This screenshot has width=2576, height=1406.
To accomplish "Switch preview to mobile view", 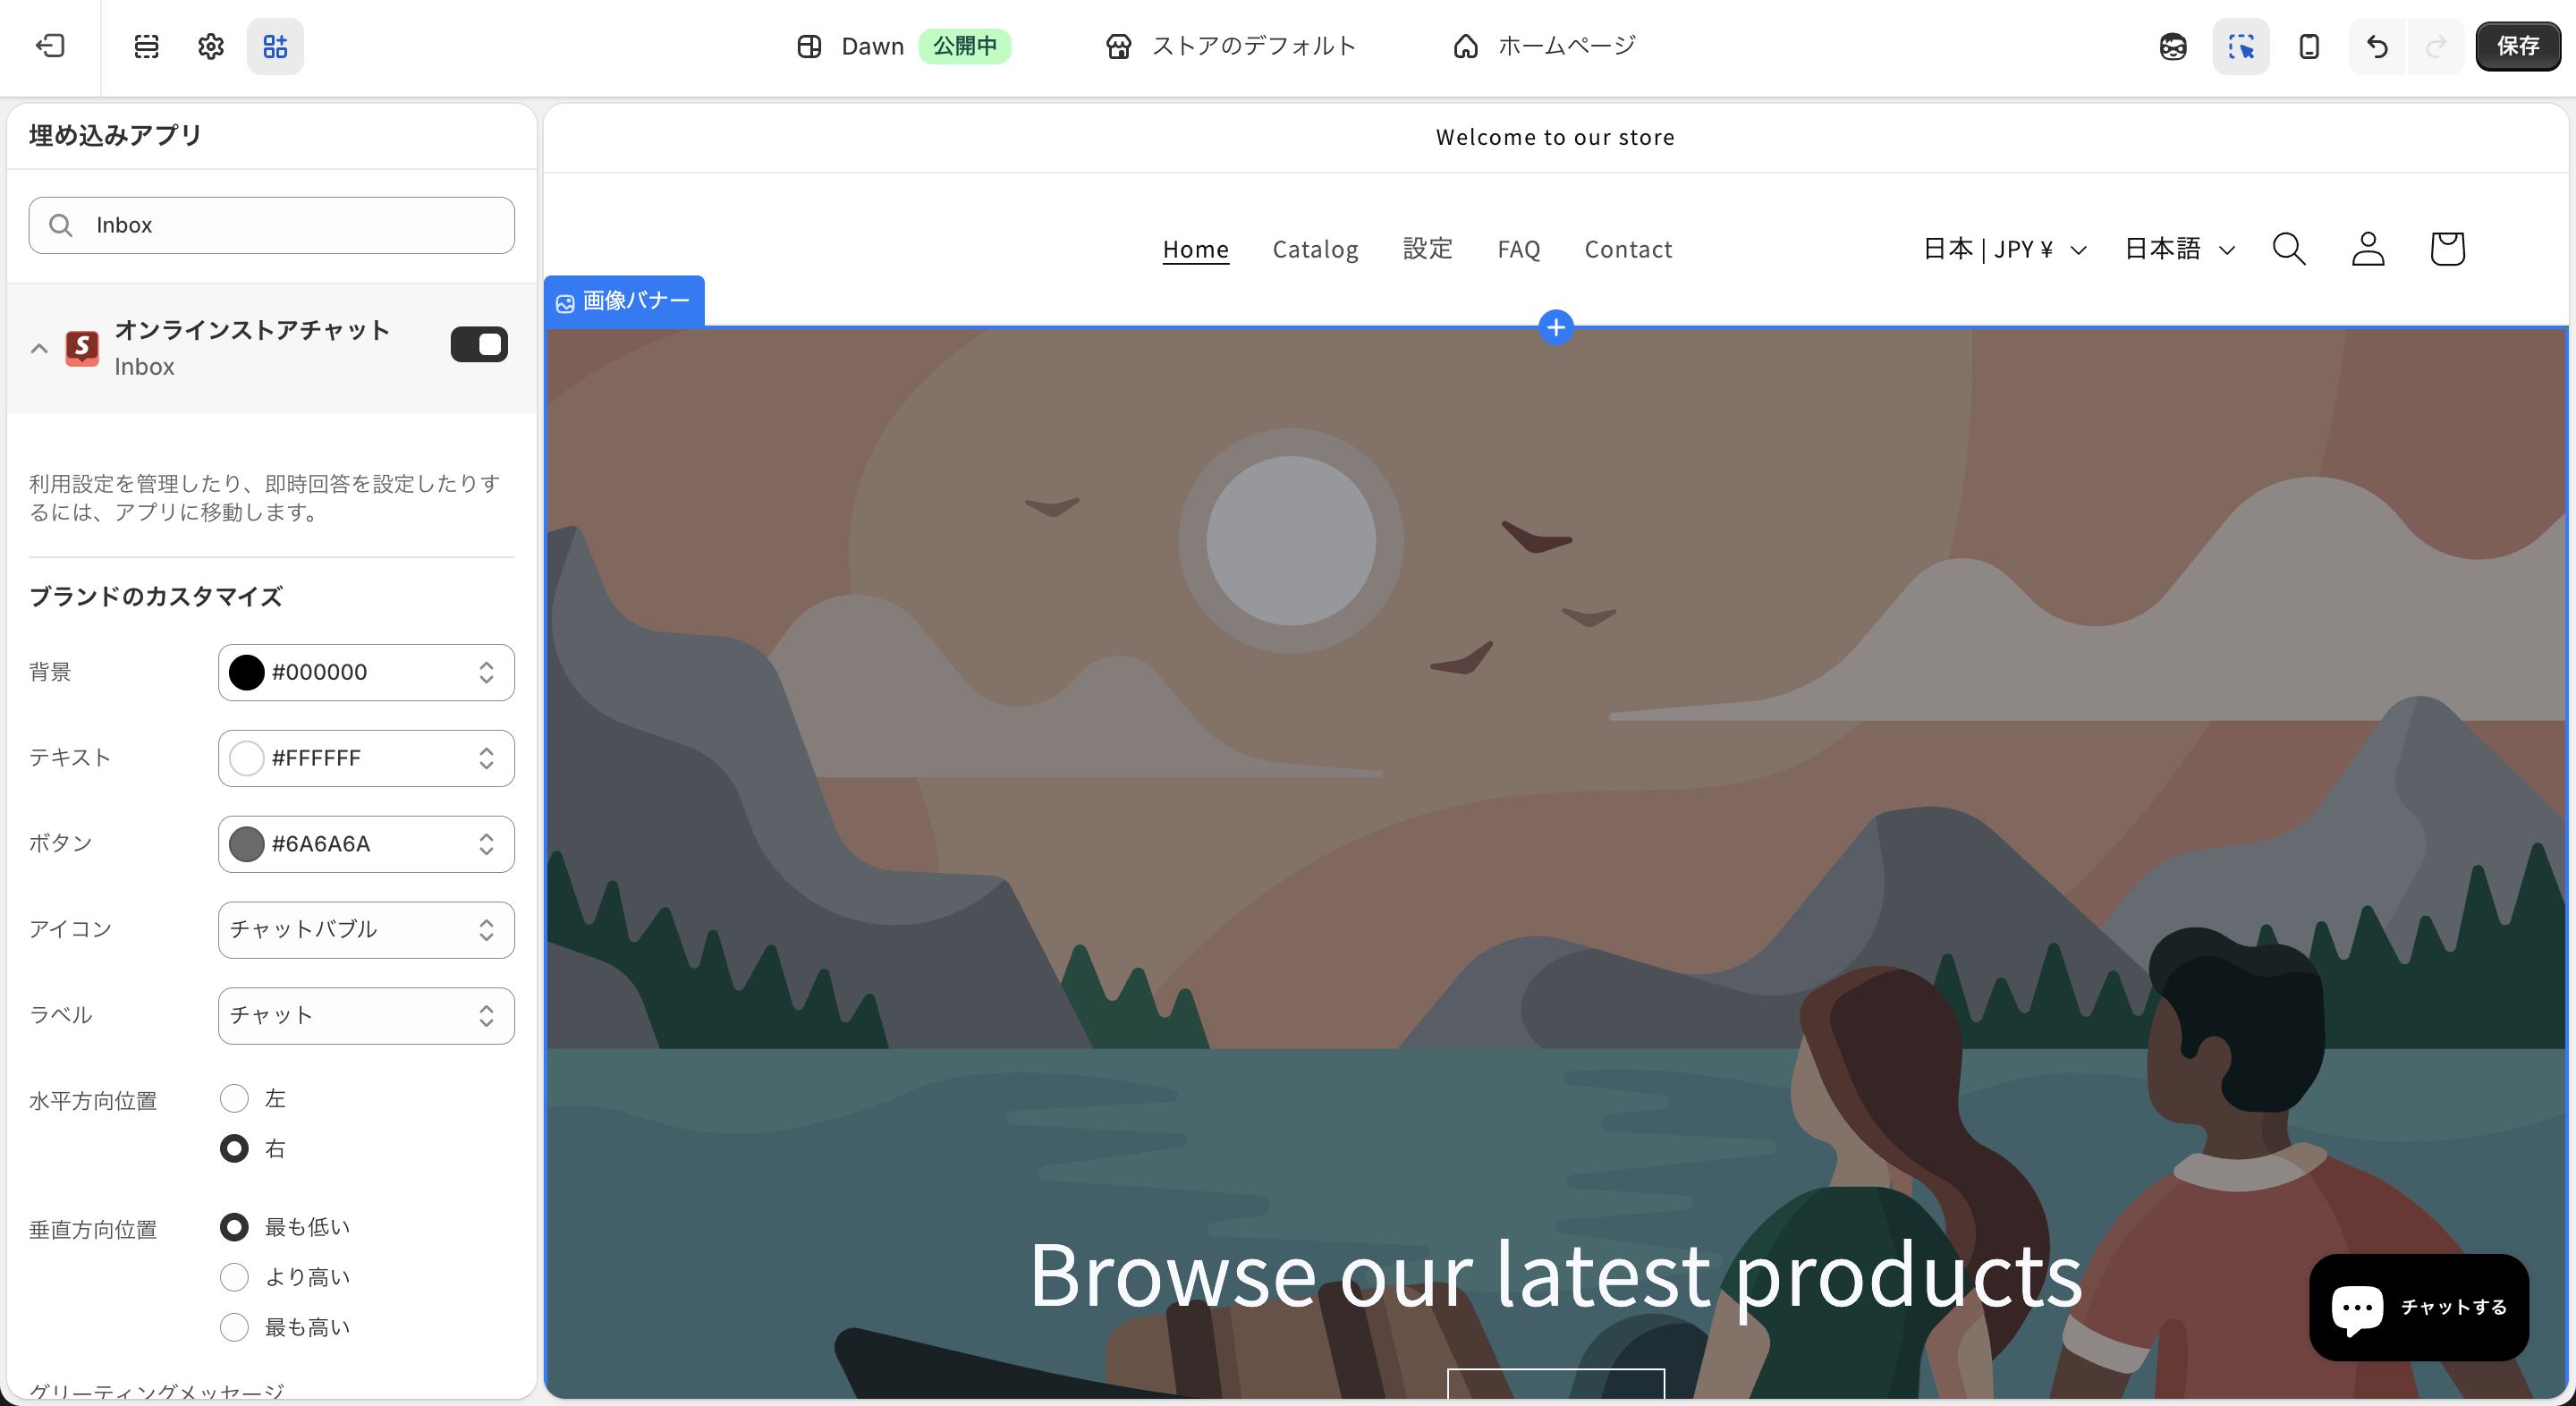I will pyautogui.click(x=2309, y=46).
